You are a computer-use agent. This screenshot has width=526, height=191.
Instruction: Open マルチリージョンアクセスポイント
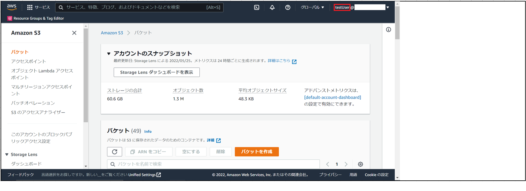42,90
